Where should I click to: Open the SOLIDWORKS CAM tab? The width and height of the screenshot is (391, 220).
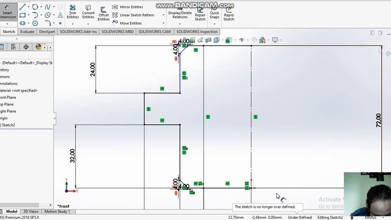click(155, 32)
